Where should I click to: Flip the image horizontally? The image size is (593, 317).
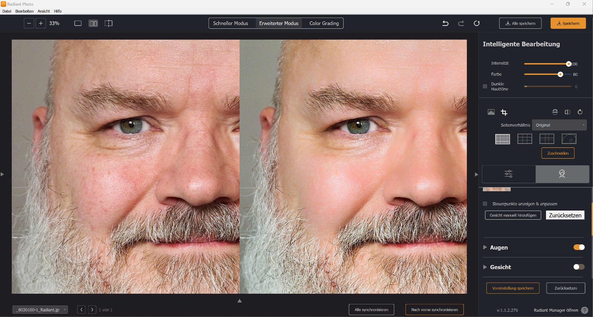coord(568,112)
